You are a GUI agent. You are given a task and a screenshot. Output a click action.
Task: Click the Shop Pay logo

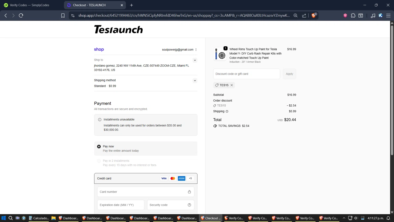(99, 49)
